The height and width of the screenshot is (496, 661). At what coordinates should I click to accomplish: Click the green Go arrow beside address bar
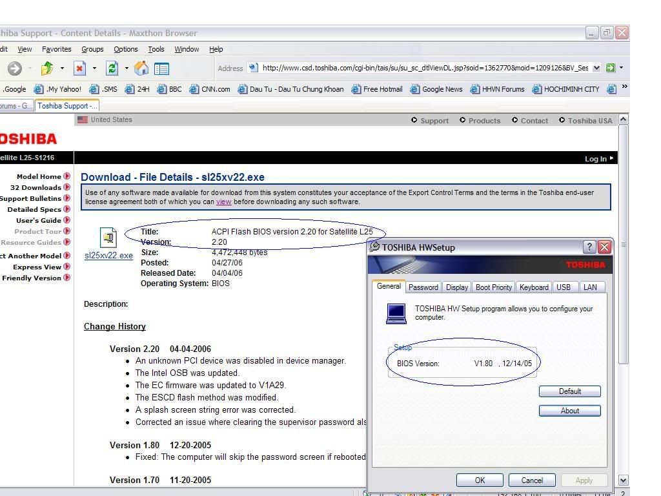pos(611,68)
